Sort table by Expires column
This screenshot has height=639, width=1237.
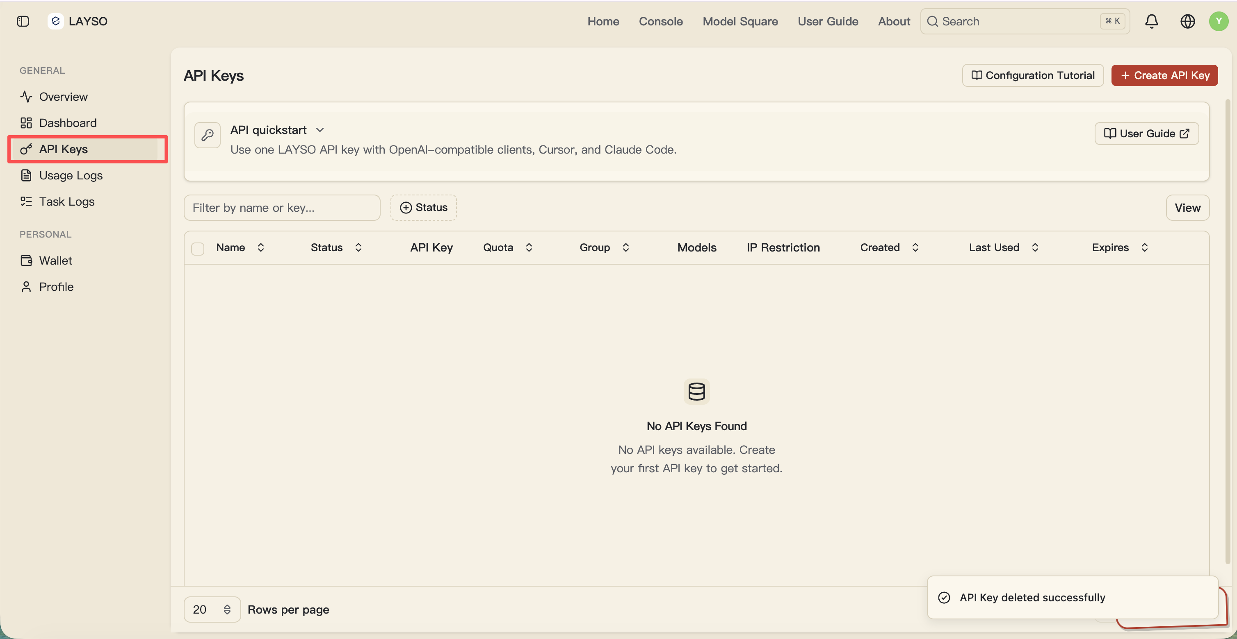tap(1120, 247)
